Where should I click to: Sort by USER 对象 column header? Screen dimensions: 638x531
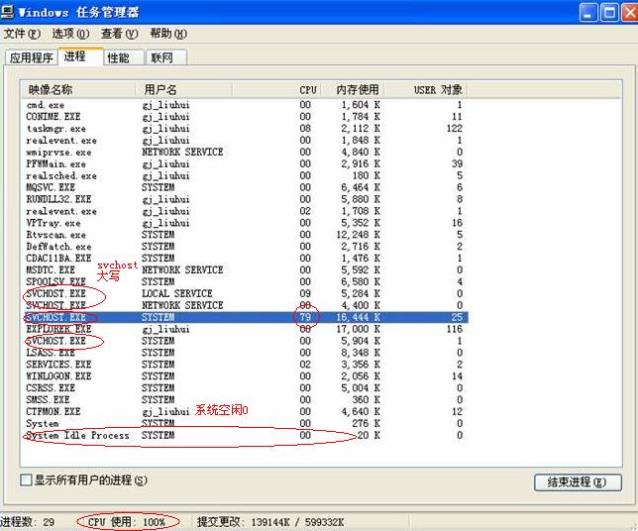[426, 89]
